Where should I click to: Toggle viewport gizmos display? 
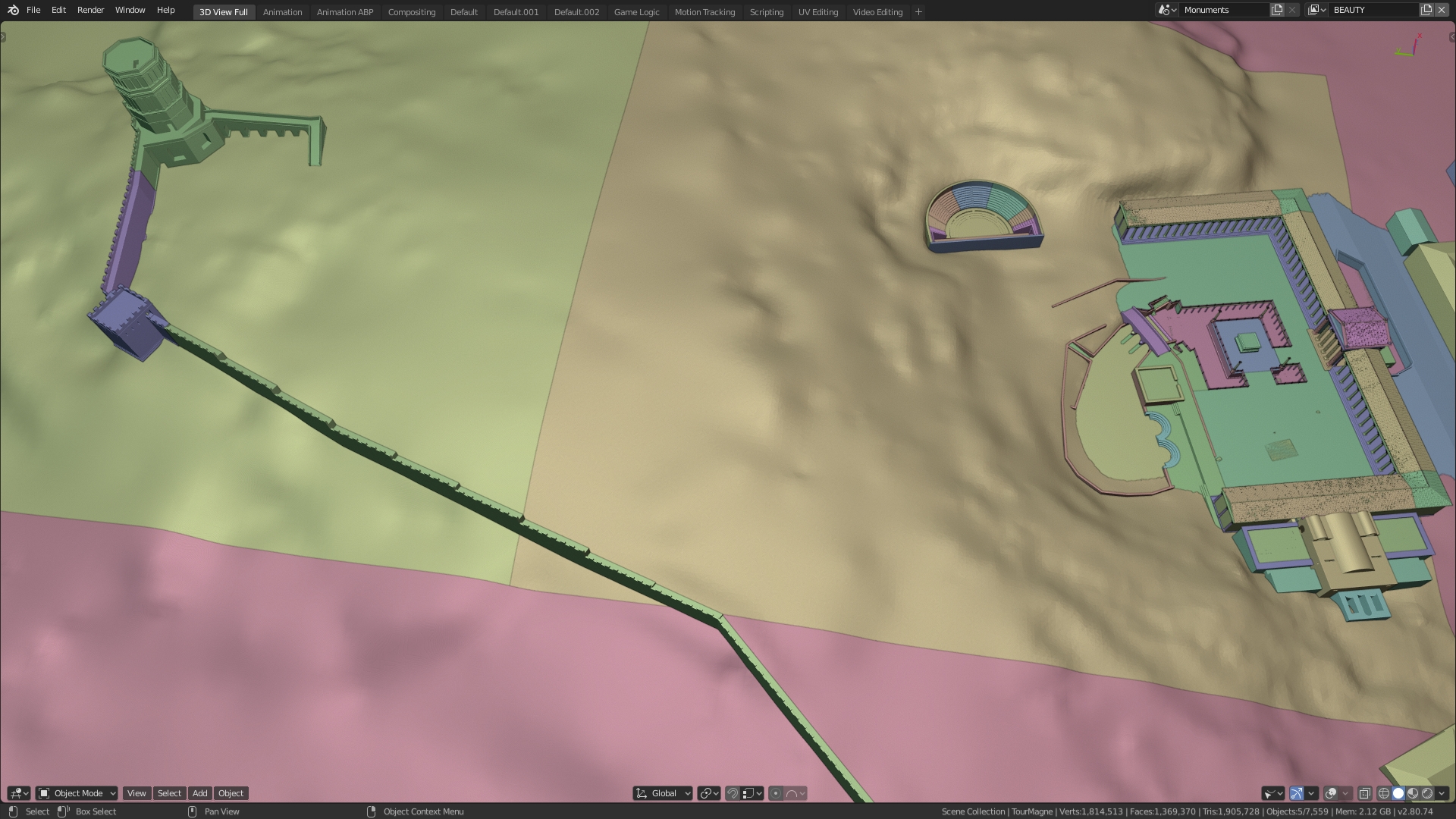[1296, 793]
